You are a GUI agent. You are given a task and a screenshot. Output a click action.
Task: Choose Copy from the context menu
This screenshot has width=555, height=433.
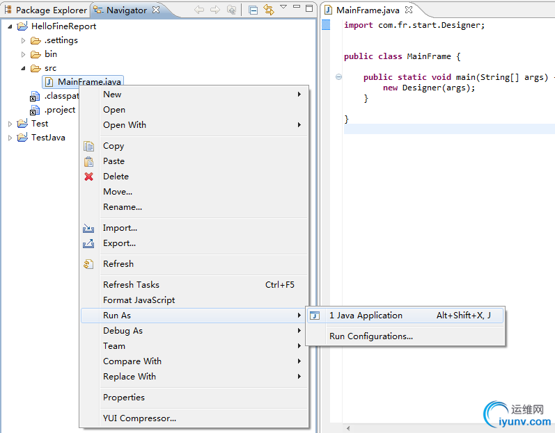(195, 146)
